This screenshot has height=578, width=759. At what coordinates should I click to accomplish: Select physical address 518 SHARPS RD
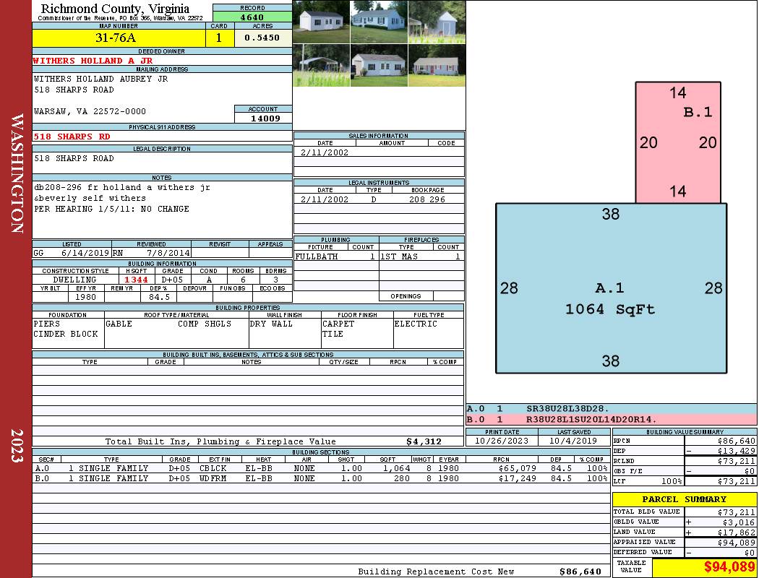72,137
